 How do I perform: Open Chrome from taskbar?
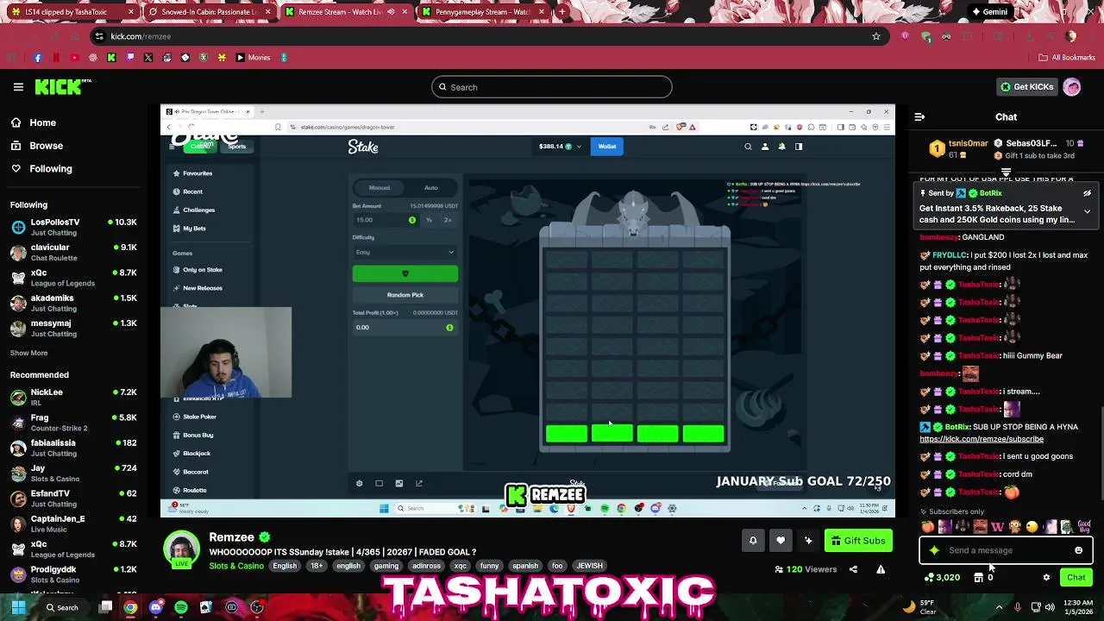(130, 607)
